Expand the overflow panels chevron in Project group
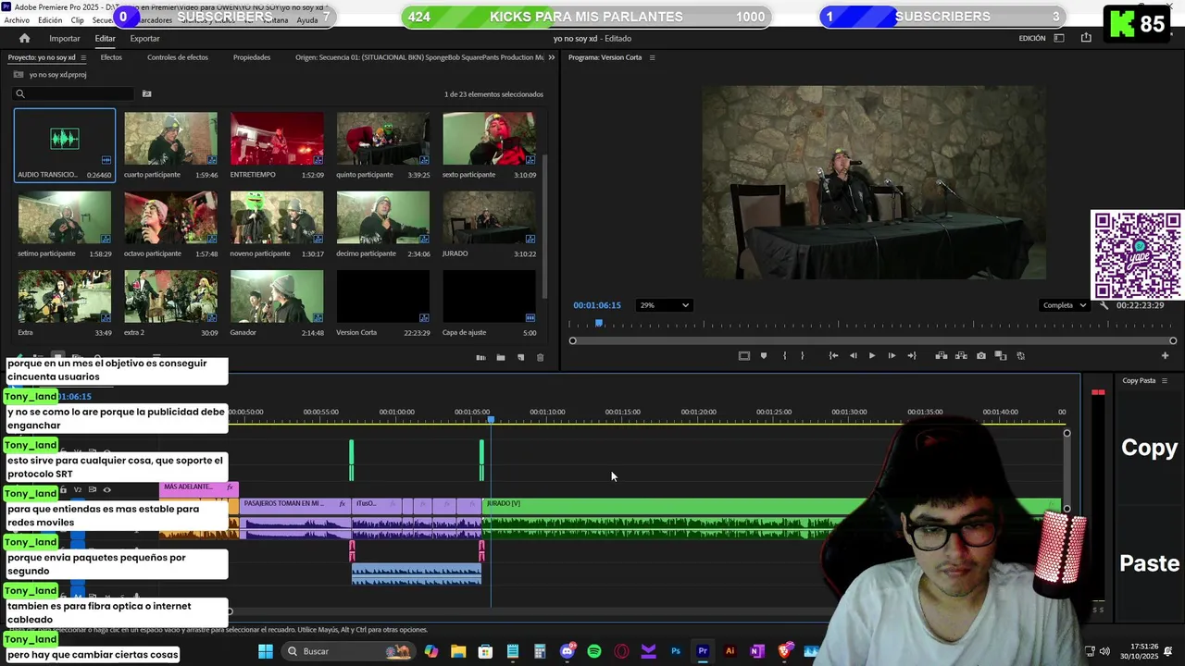This screenshot has width=1185, height=666. [552, 57]
